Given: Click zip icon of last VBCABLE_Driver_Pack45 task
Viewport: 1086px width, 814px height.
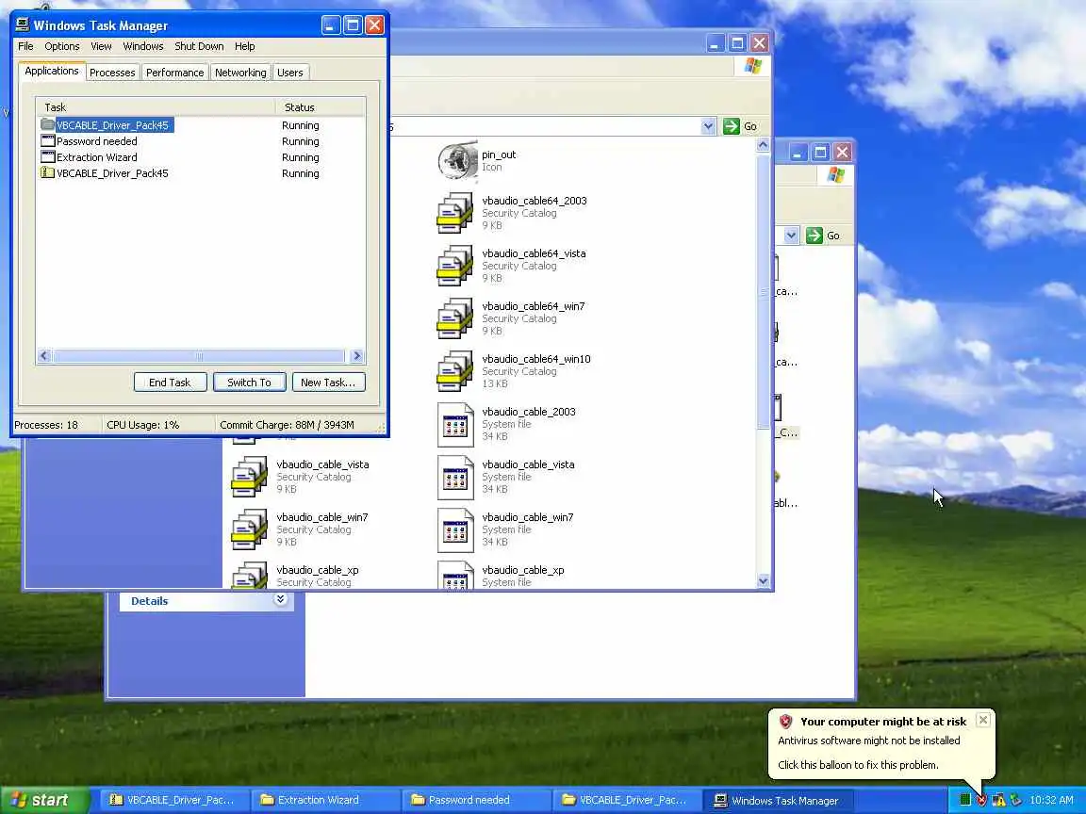Looking at the screenshot, I should coord(47,172).
